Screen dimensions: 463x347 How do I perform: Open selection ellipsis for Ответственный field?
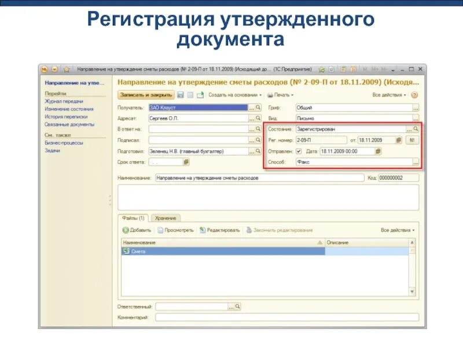tap(231, 307)
